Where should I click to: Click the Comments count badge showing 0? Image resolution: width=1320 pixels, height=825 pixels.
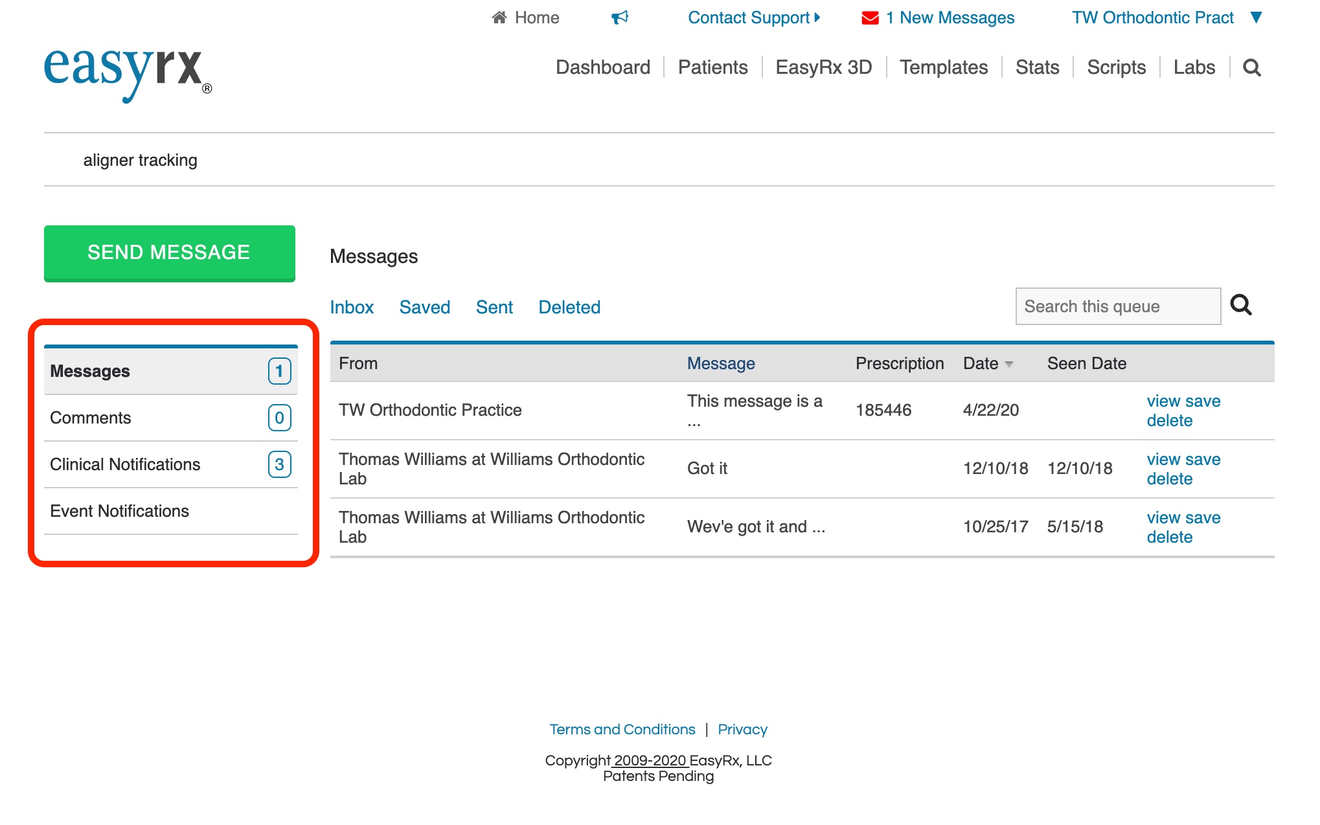point(279,418)
